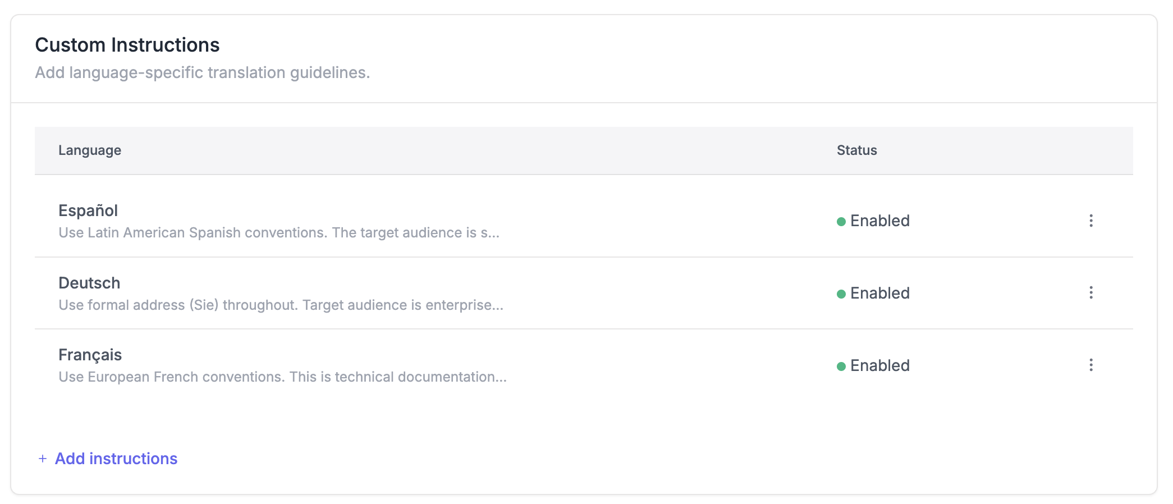The height and width of the screenshot is (504, 1173).
Task: Select the Deutsch language name
Action: click(89, 283)
